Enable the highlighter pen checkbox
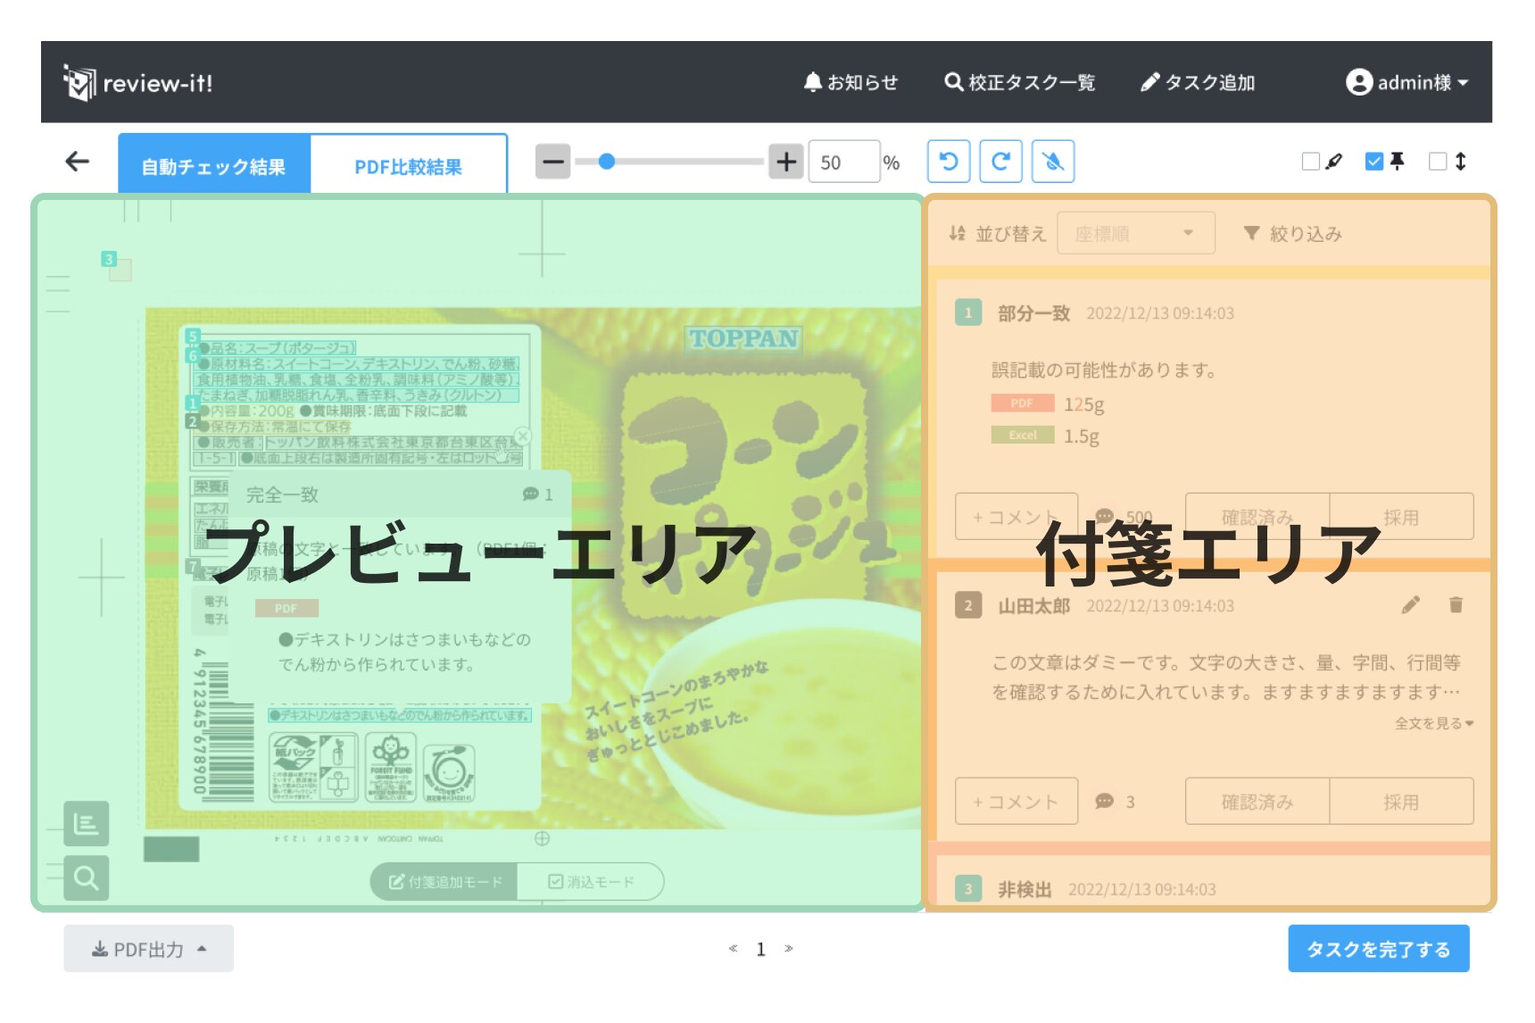The height and width of the screenshot is (1023, 1535). [x=1311, y=162]
